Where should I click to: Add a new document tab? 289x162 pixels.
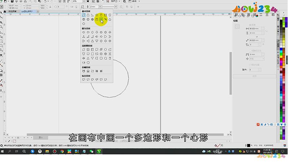pyautogui.click(x=38, y=12)
